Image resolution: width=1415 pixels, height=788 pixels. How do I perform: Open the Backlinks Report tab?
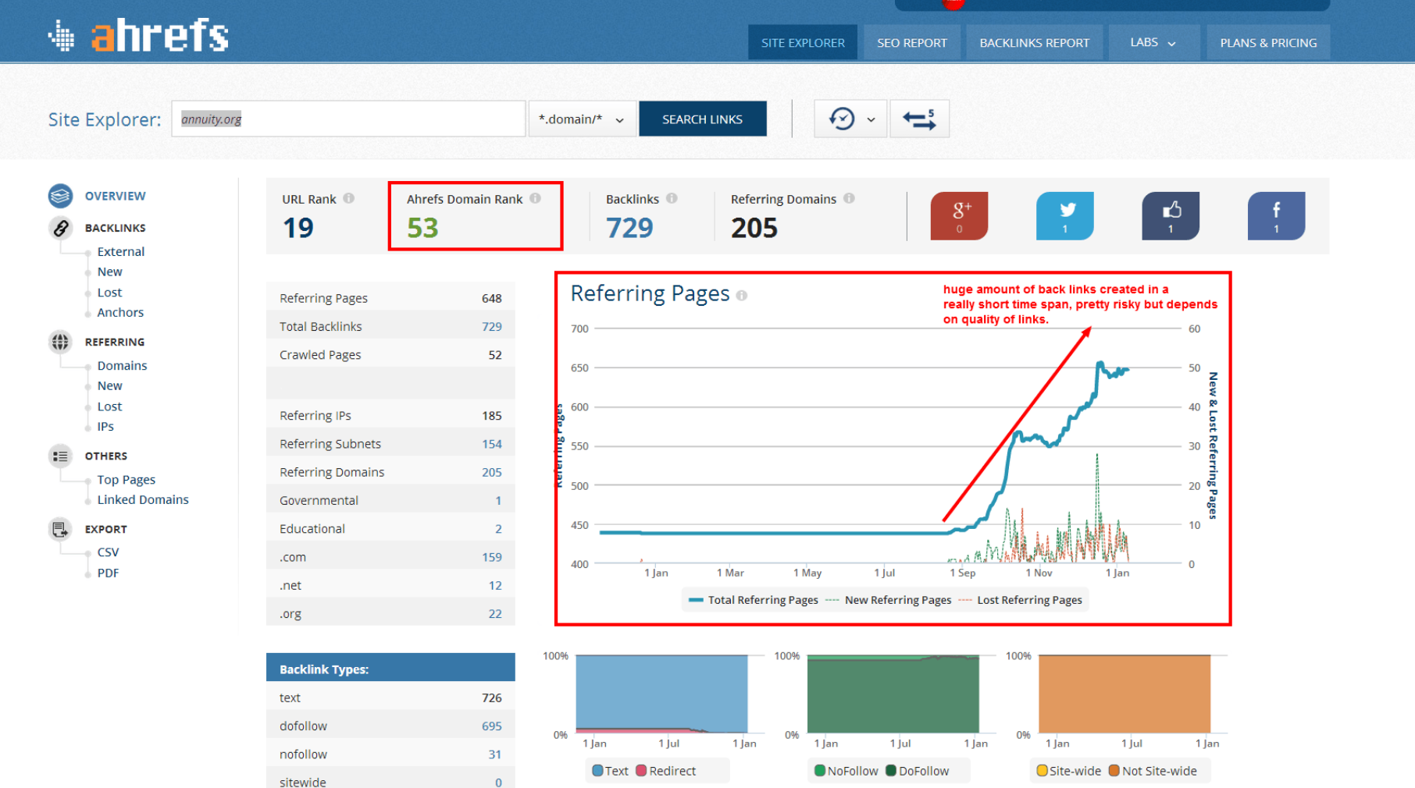(1035, 42)
